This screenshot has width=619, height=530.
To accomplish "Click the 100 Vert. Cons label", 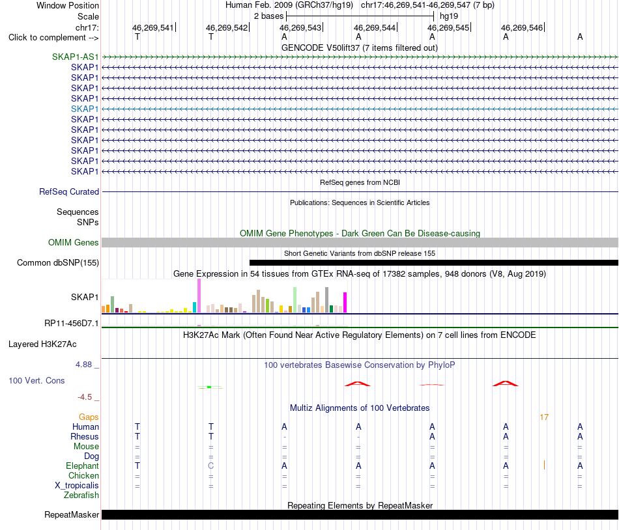I will [x=36, y=380].
